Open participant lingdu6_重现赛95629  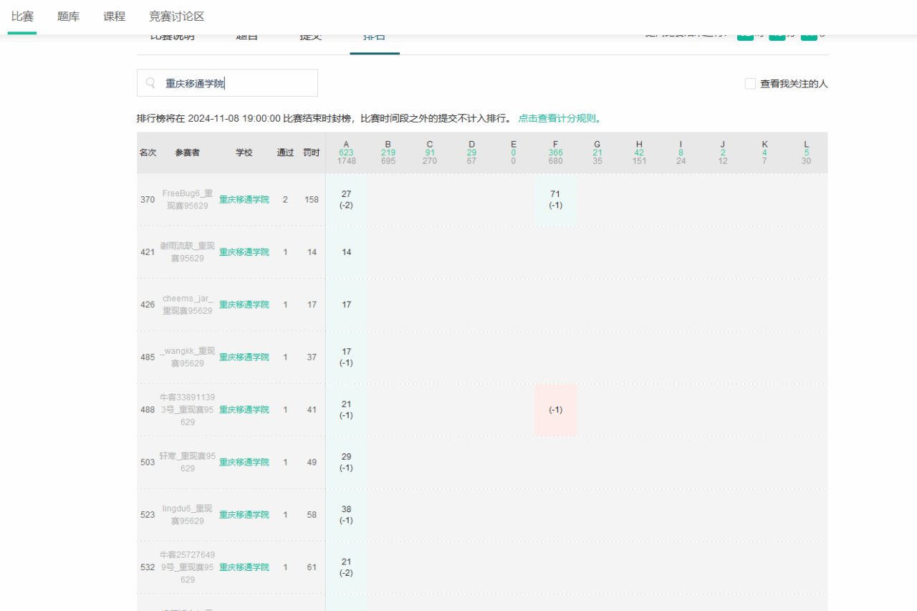pyautogui.click(x=187, y=514)
